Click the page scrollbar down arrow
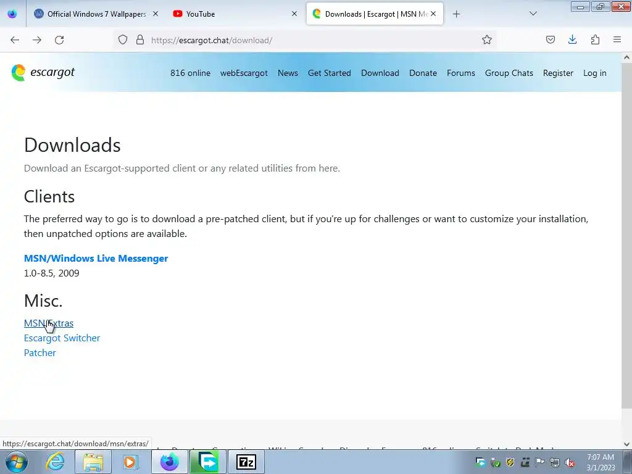 [x=627, y=444]
